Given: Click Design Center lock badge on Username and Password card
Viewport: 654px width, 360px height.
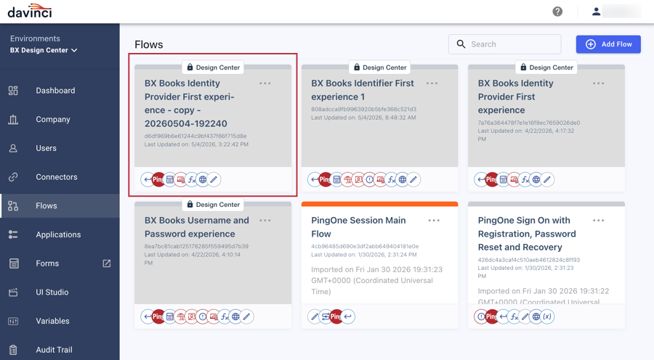Looking at the screenshot, I should (213, 205).
